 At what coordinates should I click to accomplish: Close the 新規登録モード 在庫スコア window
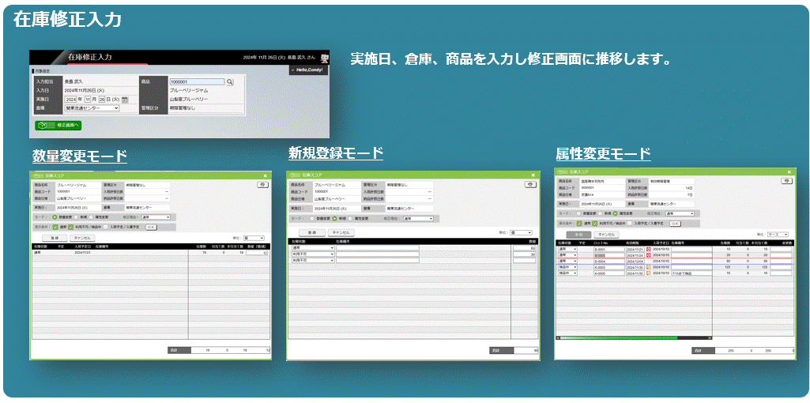(x=533, y=175)
